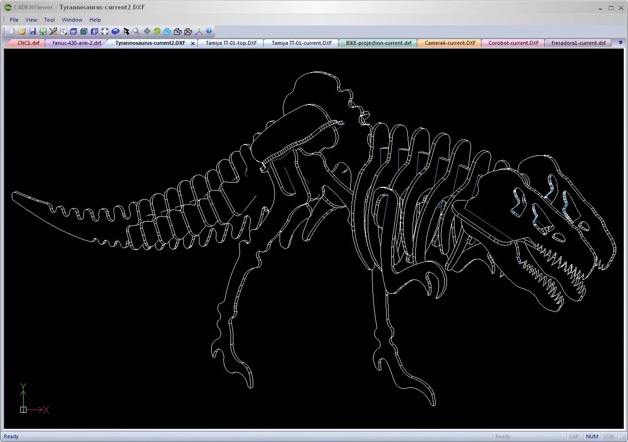The width and height of the screenshot is (628, 442).
Task: Open the Tool menu
Action: (50, 20)
